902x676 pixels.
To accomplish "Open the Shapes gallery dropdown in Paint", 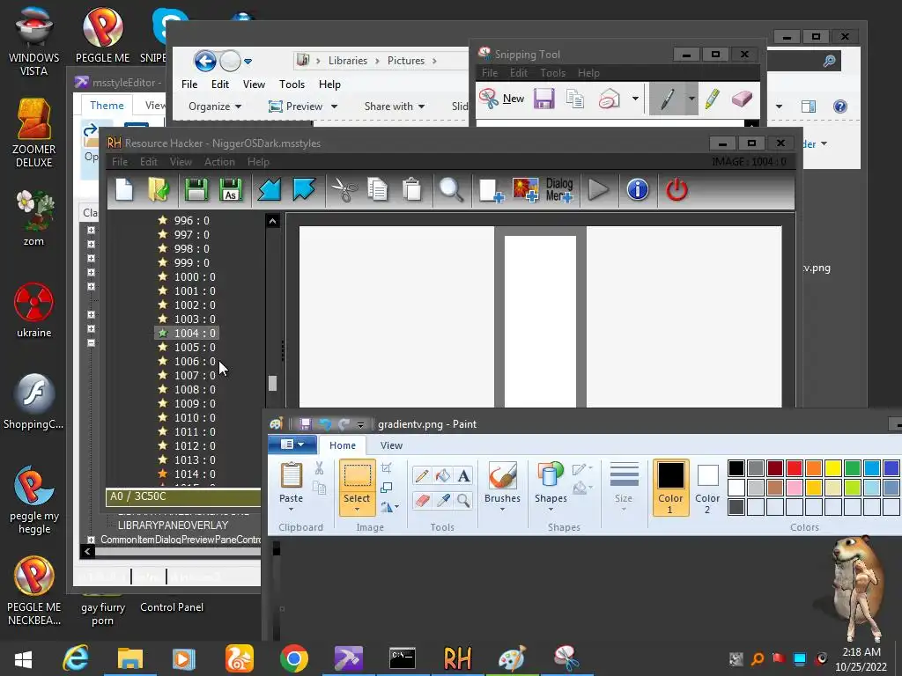I will pos(551,510).
